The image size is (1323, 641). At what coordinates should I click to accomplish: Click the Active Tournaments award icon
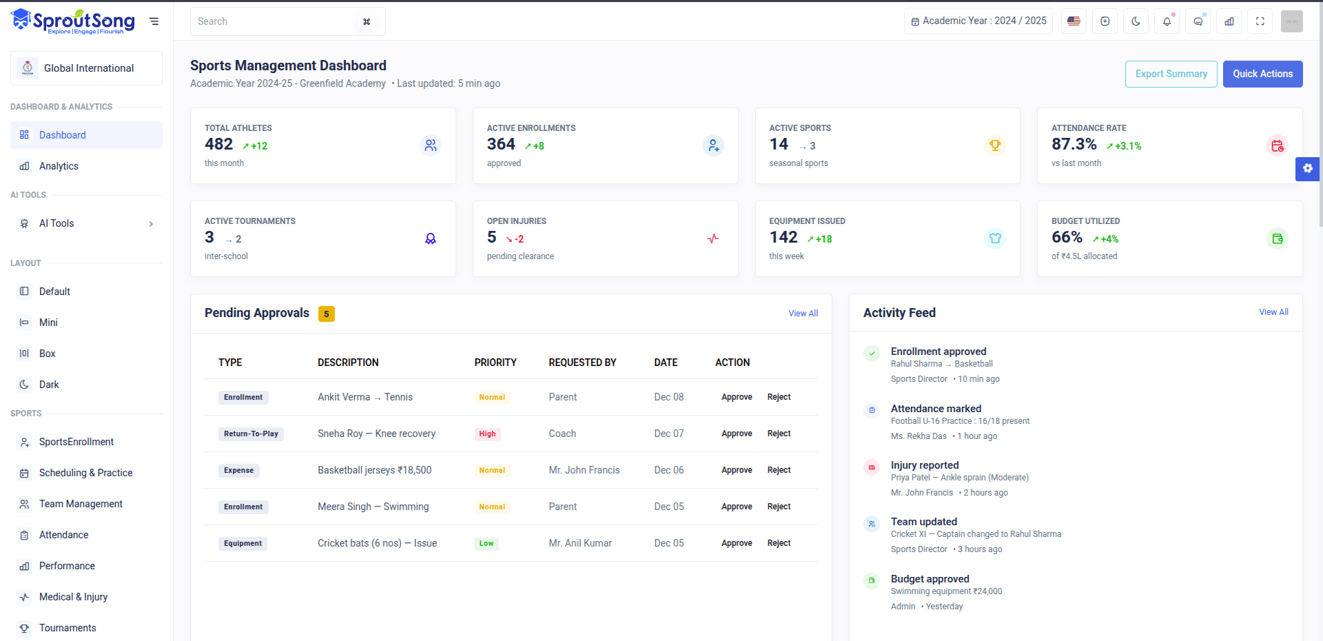tap(431, 238)
